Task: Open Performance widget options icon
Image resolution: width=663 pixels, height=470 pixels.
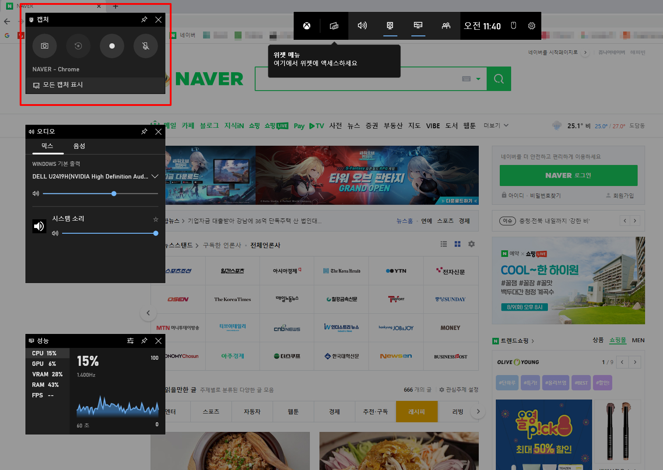Action: tap(130, 341)
